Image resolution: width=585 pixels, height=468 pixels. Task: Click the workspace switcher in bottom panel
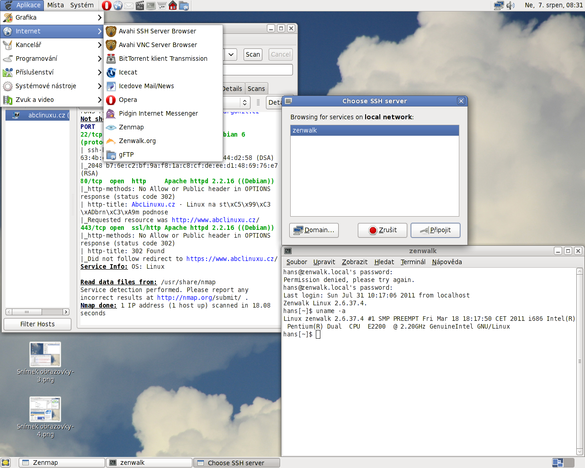(563, 463)
